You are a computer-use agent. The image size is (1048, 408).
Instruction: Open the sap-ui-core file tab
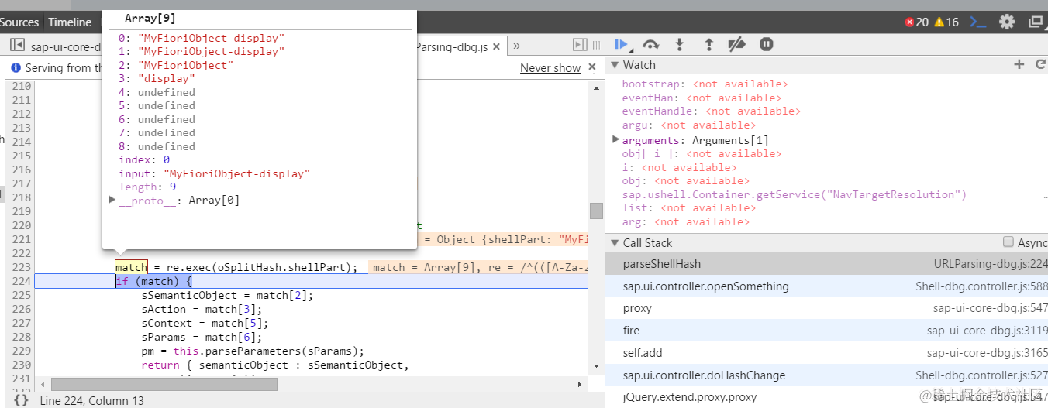pyautogui.click(x=65, y=46)
